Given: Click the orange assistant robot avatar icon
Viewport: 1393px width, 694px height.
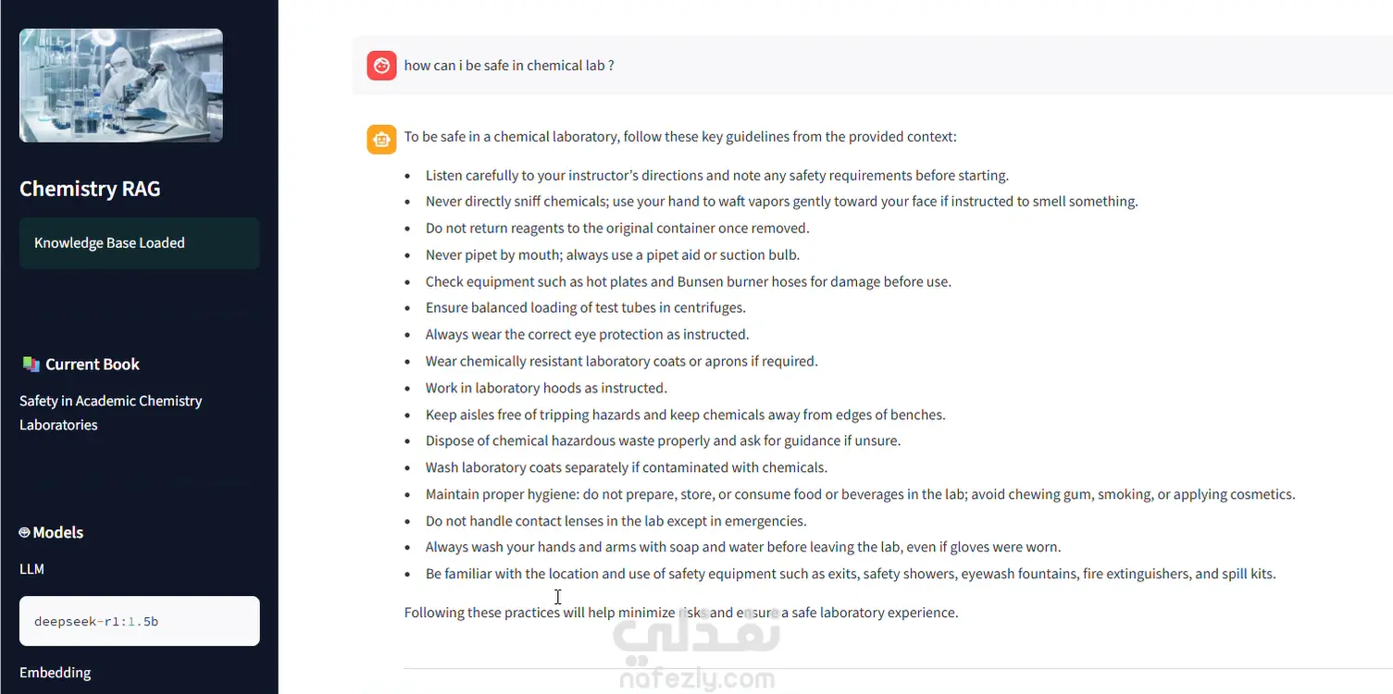Looking at the screenshot, I should 381,139.
